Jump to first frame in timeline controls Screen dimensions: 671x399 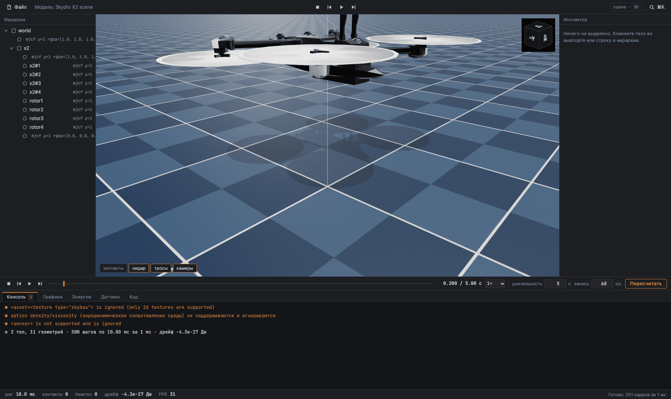click(19, 284)
